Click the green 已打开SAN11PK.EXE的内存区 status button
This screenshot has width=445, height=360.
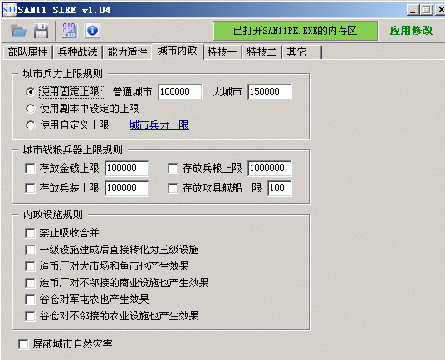point(296,31)
